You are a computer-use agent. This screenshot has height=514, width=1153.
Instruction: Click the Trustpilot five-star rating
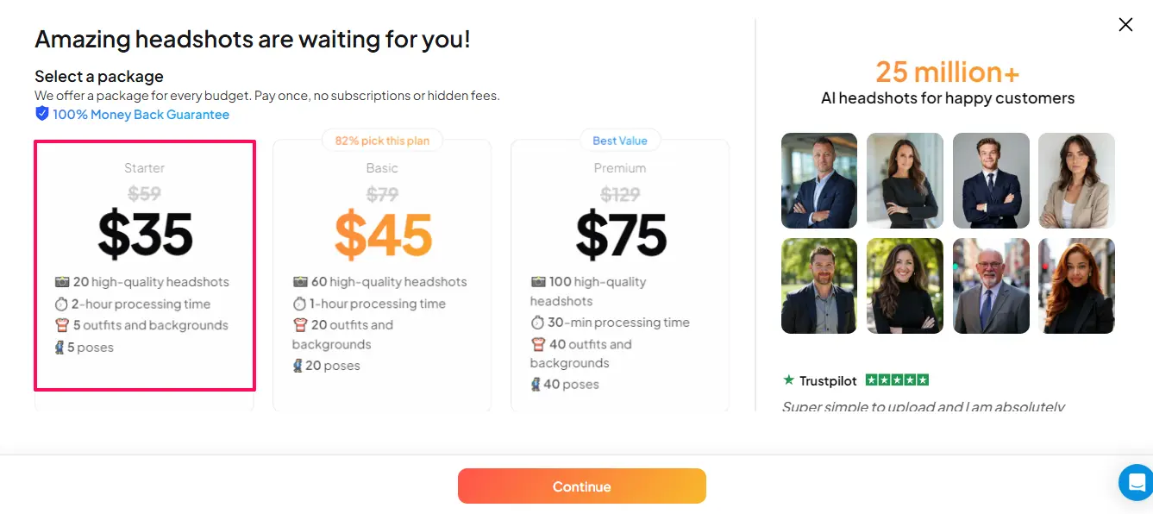[897, 380]
